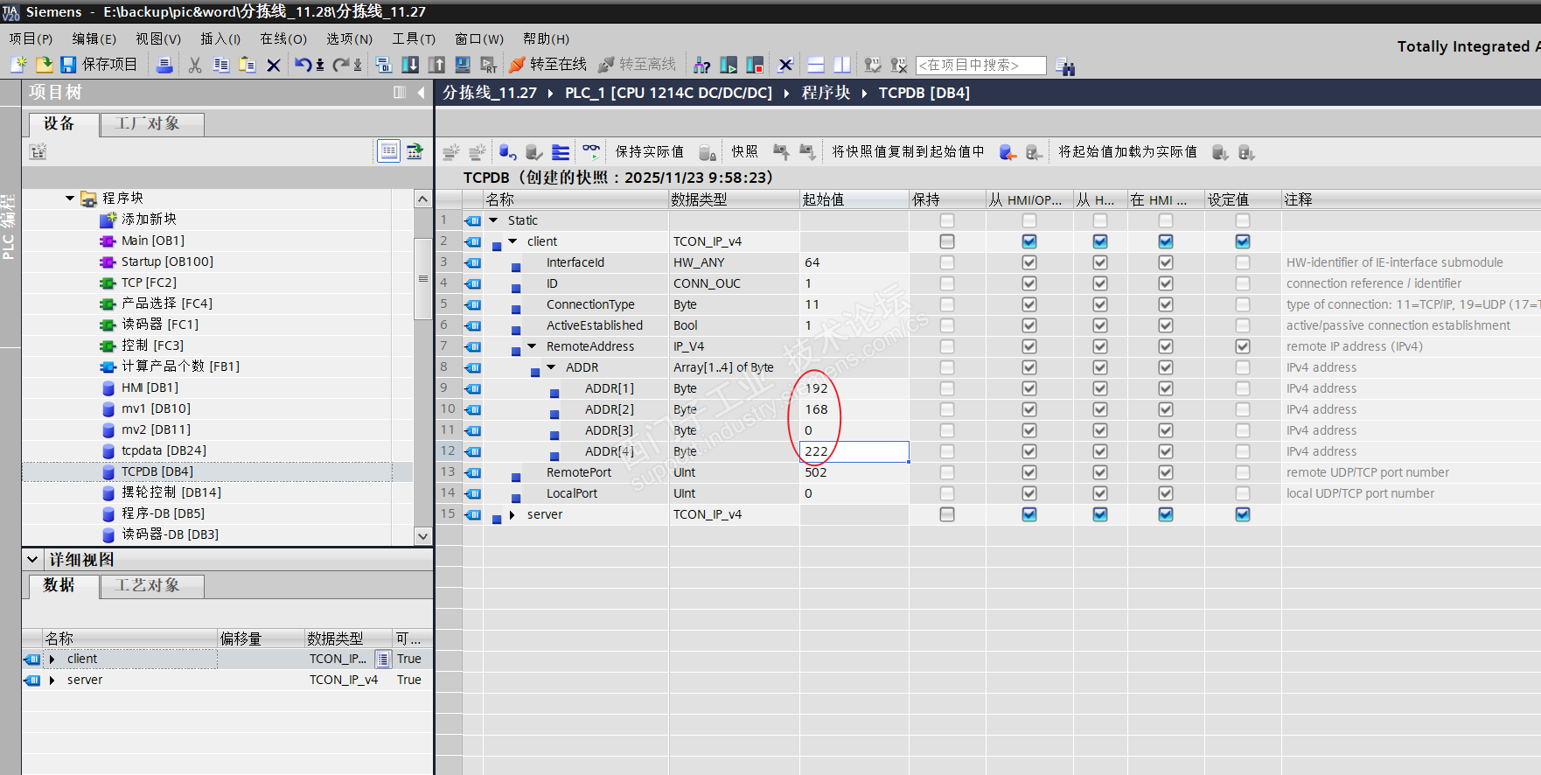Split editor space vertically icon
Screen dimensions: 1541x775
click(x=841, y=65)
